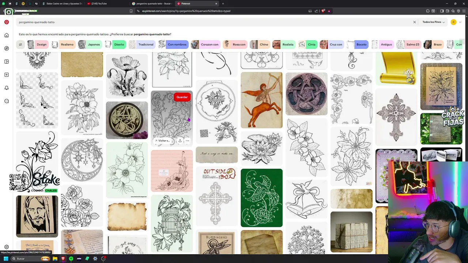
Task: Select the Boceto filter chip
Action: pyautogui.click(x=357, y=45)
